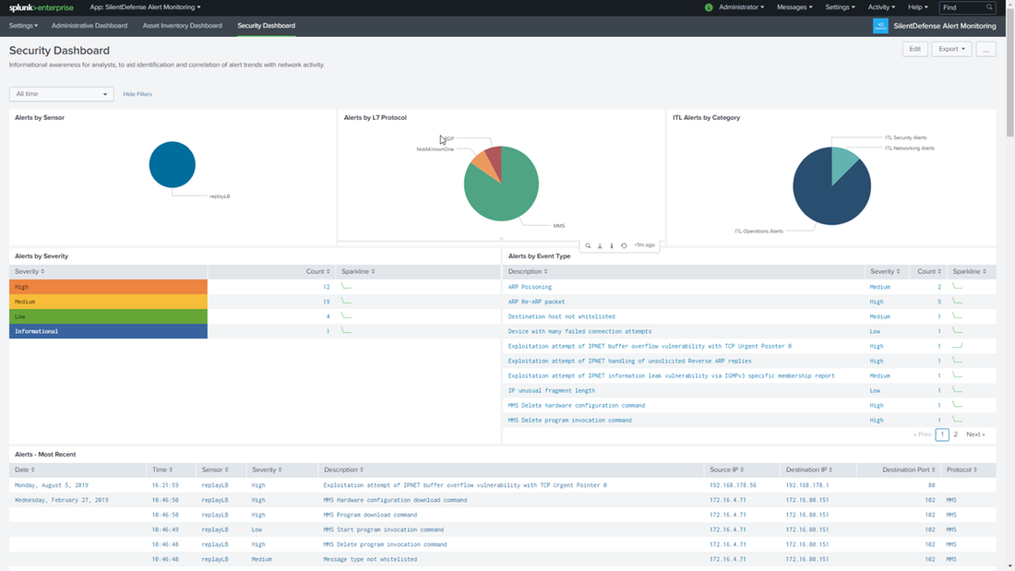Click the Edit dashboard button

(914, 49)
